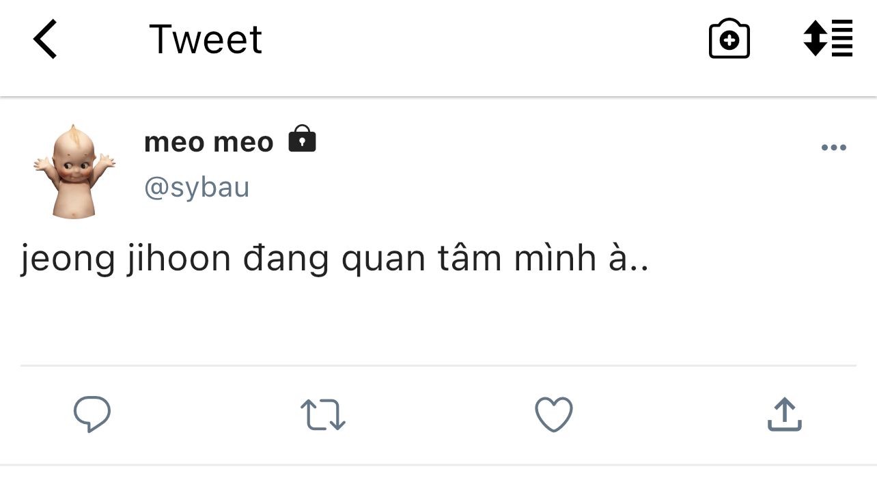Screen dimensions: 877x480
Task: Like the tweet with heart icon
Action: [x=553, y=414]
